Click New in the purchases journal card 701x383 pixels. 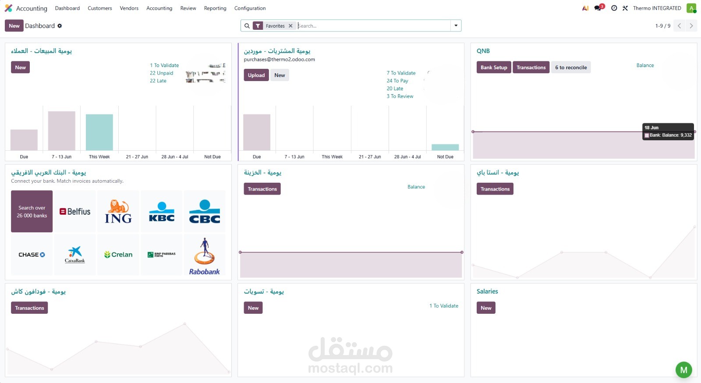point(280,75)
